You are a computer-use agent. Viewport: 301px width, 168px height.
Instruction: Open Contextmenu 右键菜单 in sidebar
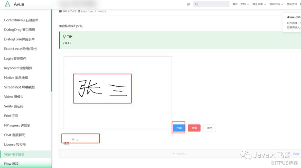(x=21, y=20)
